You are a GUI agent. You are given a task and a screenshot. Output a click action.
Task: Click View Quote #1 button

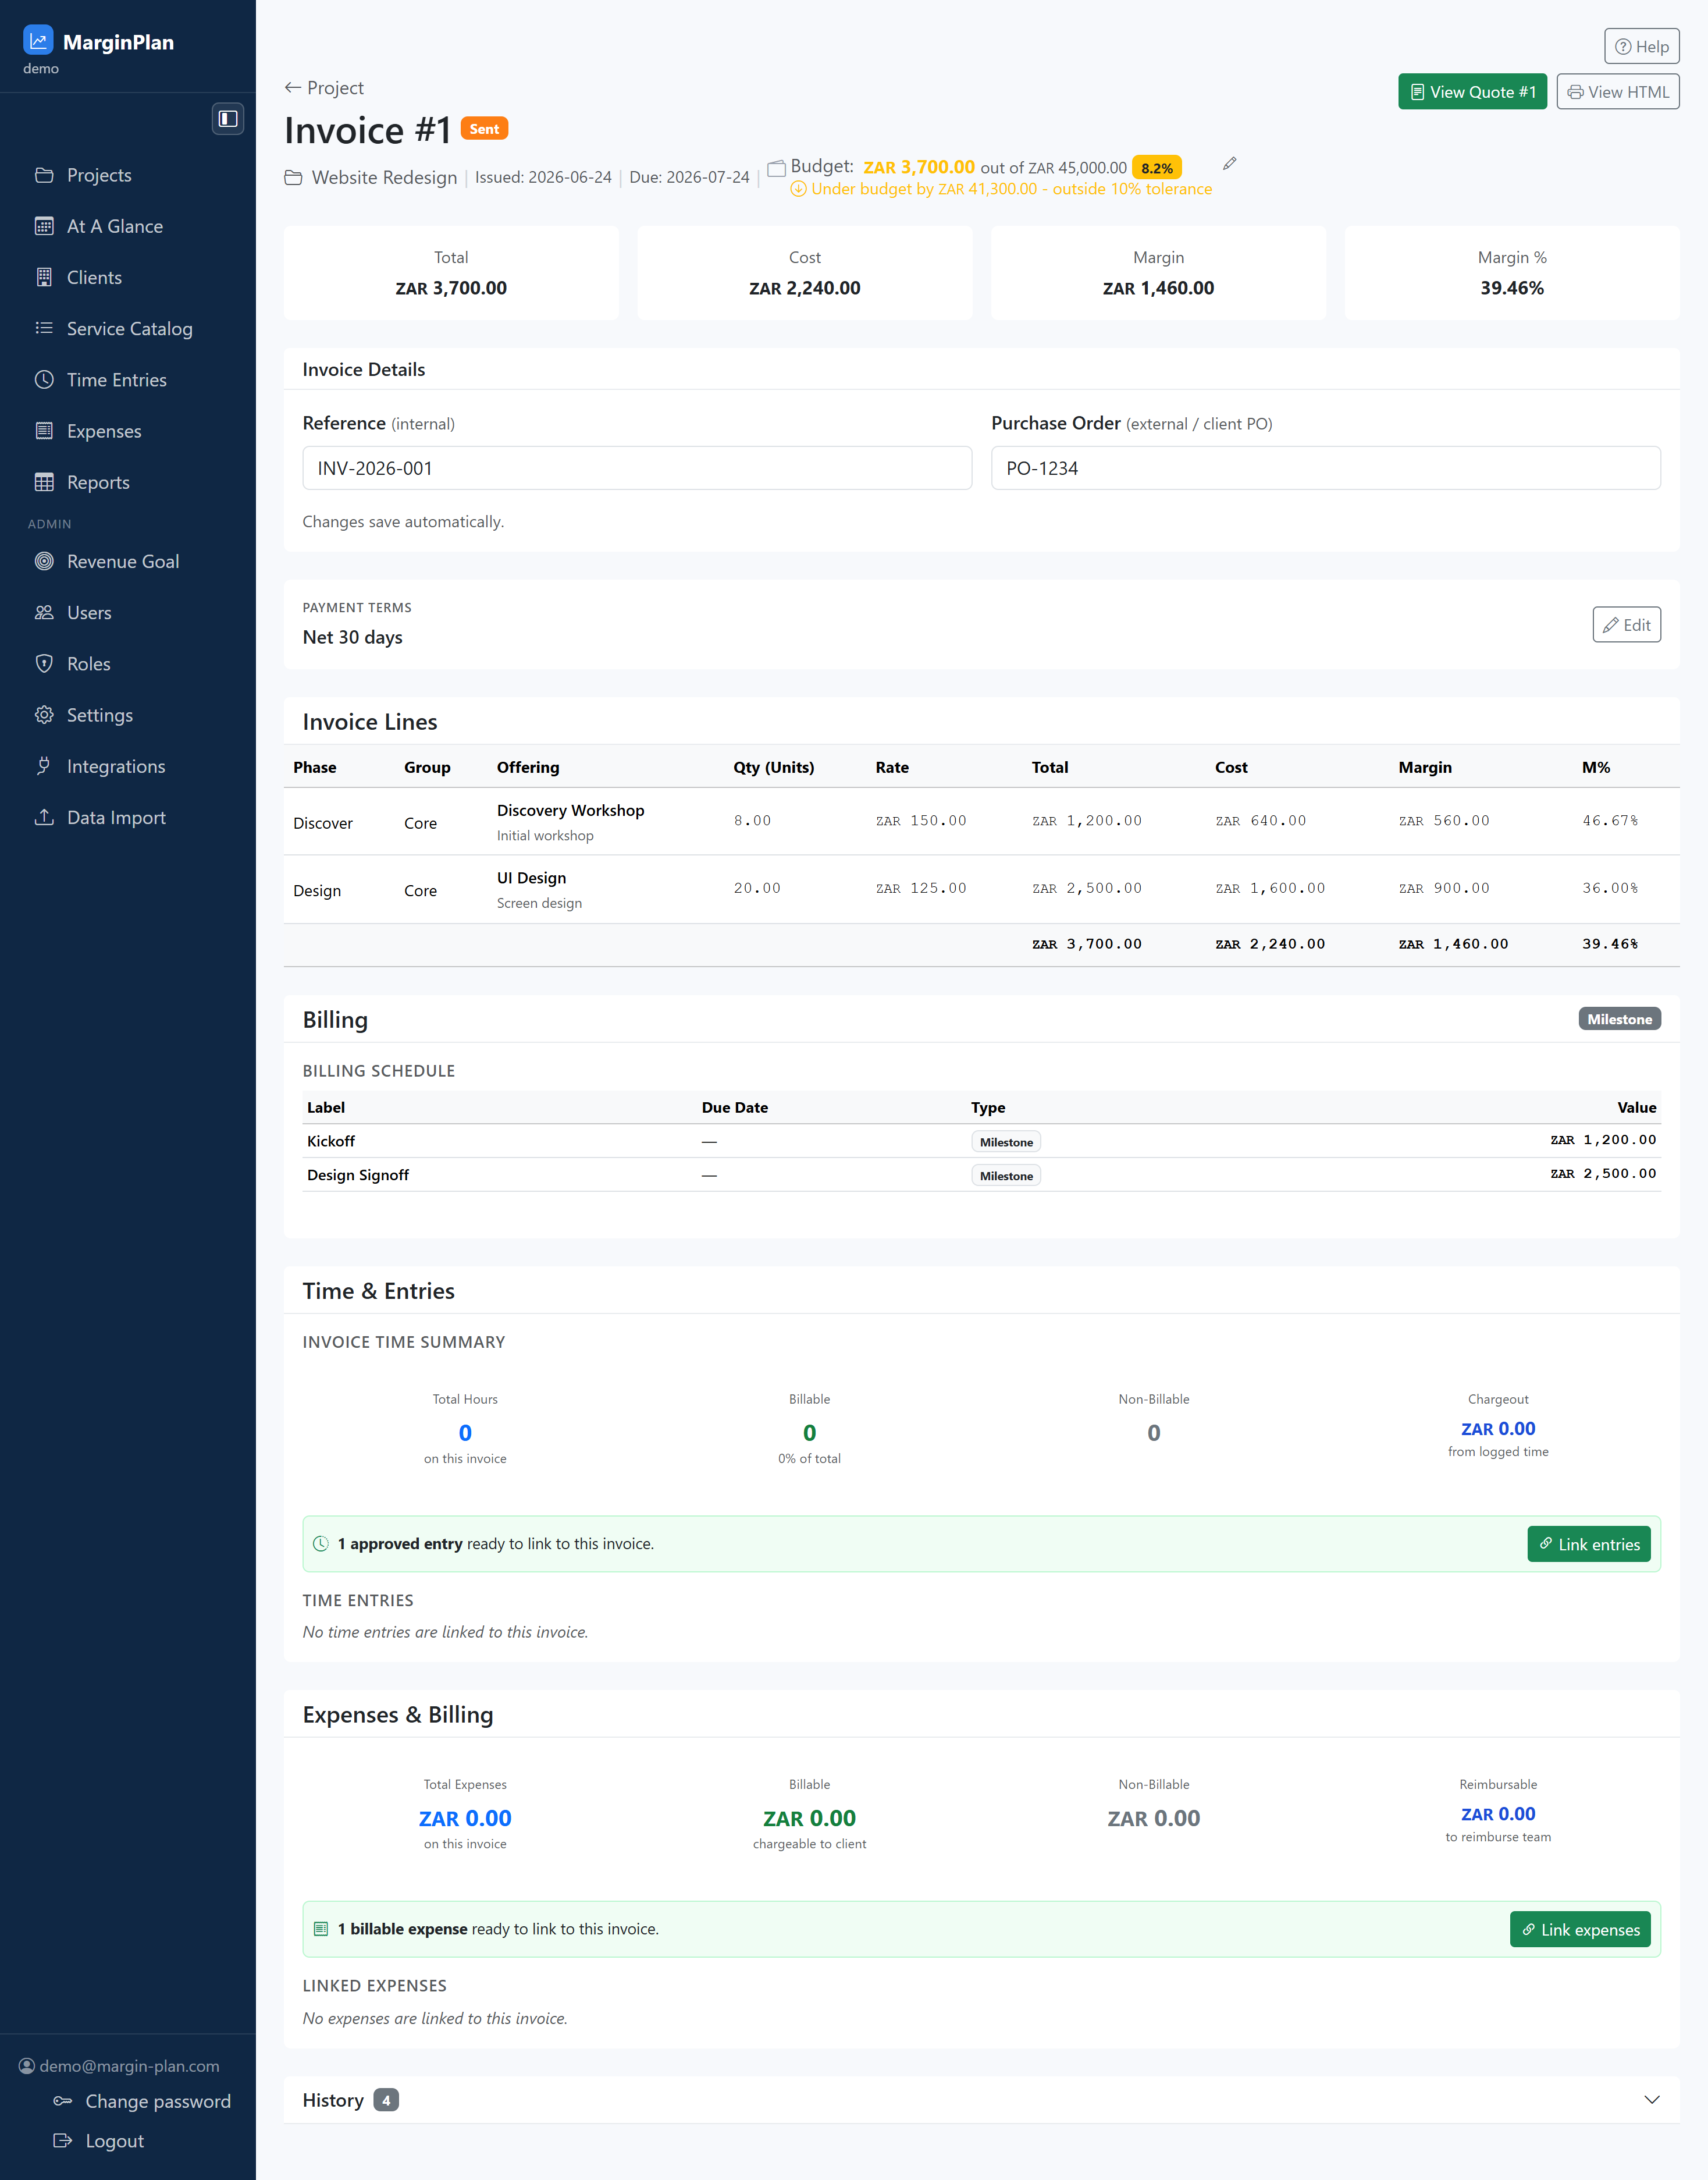click(1472, 92)
